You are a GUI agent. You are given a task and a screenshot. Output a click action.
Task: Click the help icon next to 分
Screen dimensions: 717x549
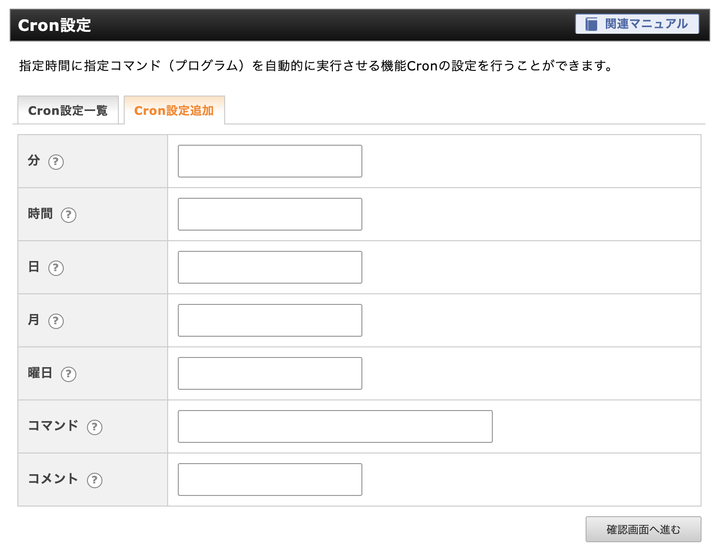tap(56, 162)
